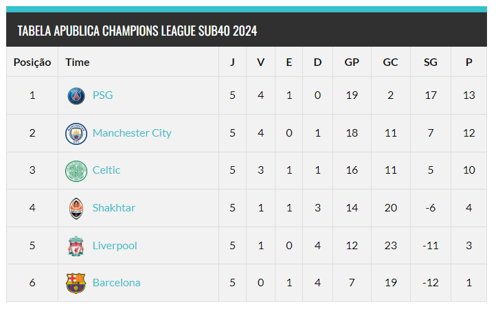Sort by points P column header
Image resolution: width=498 pixels, height=311 pixels.
[468, 62]
